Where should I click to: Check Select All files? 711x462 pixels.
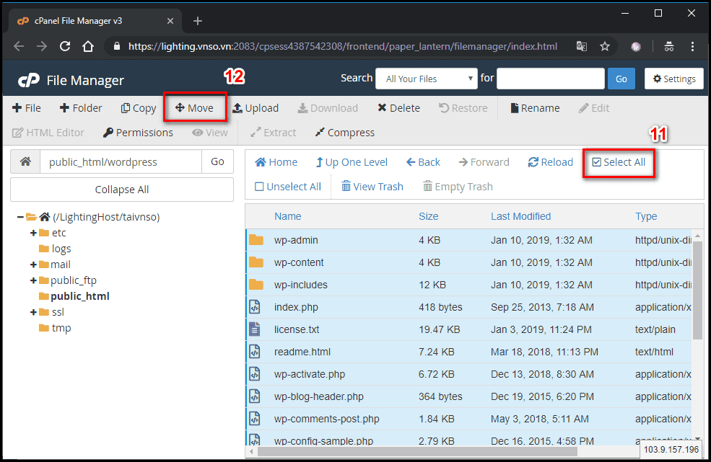[619, 162]
